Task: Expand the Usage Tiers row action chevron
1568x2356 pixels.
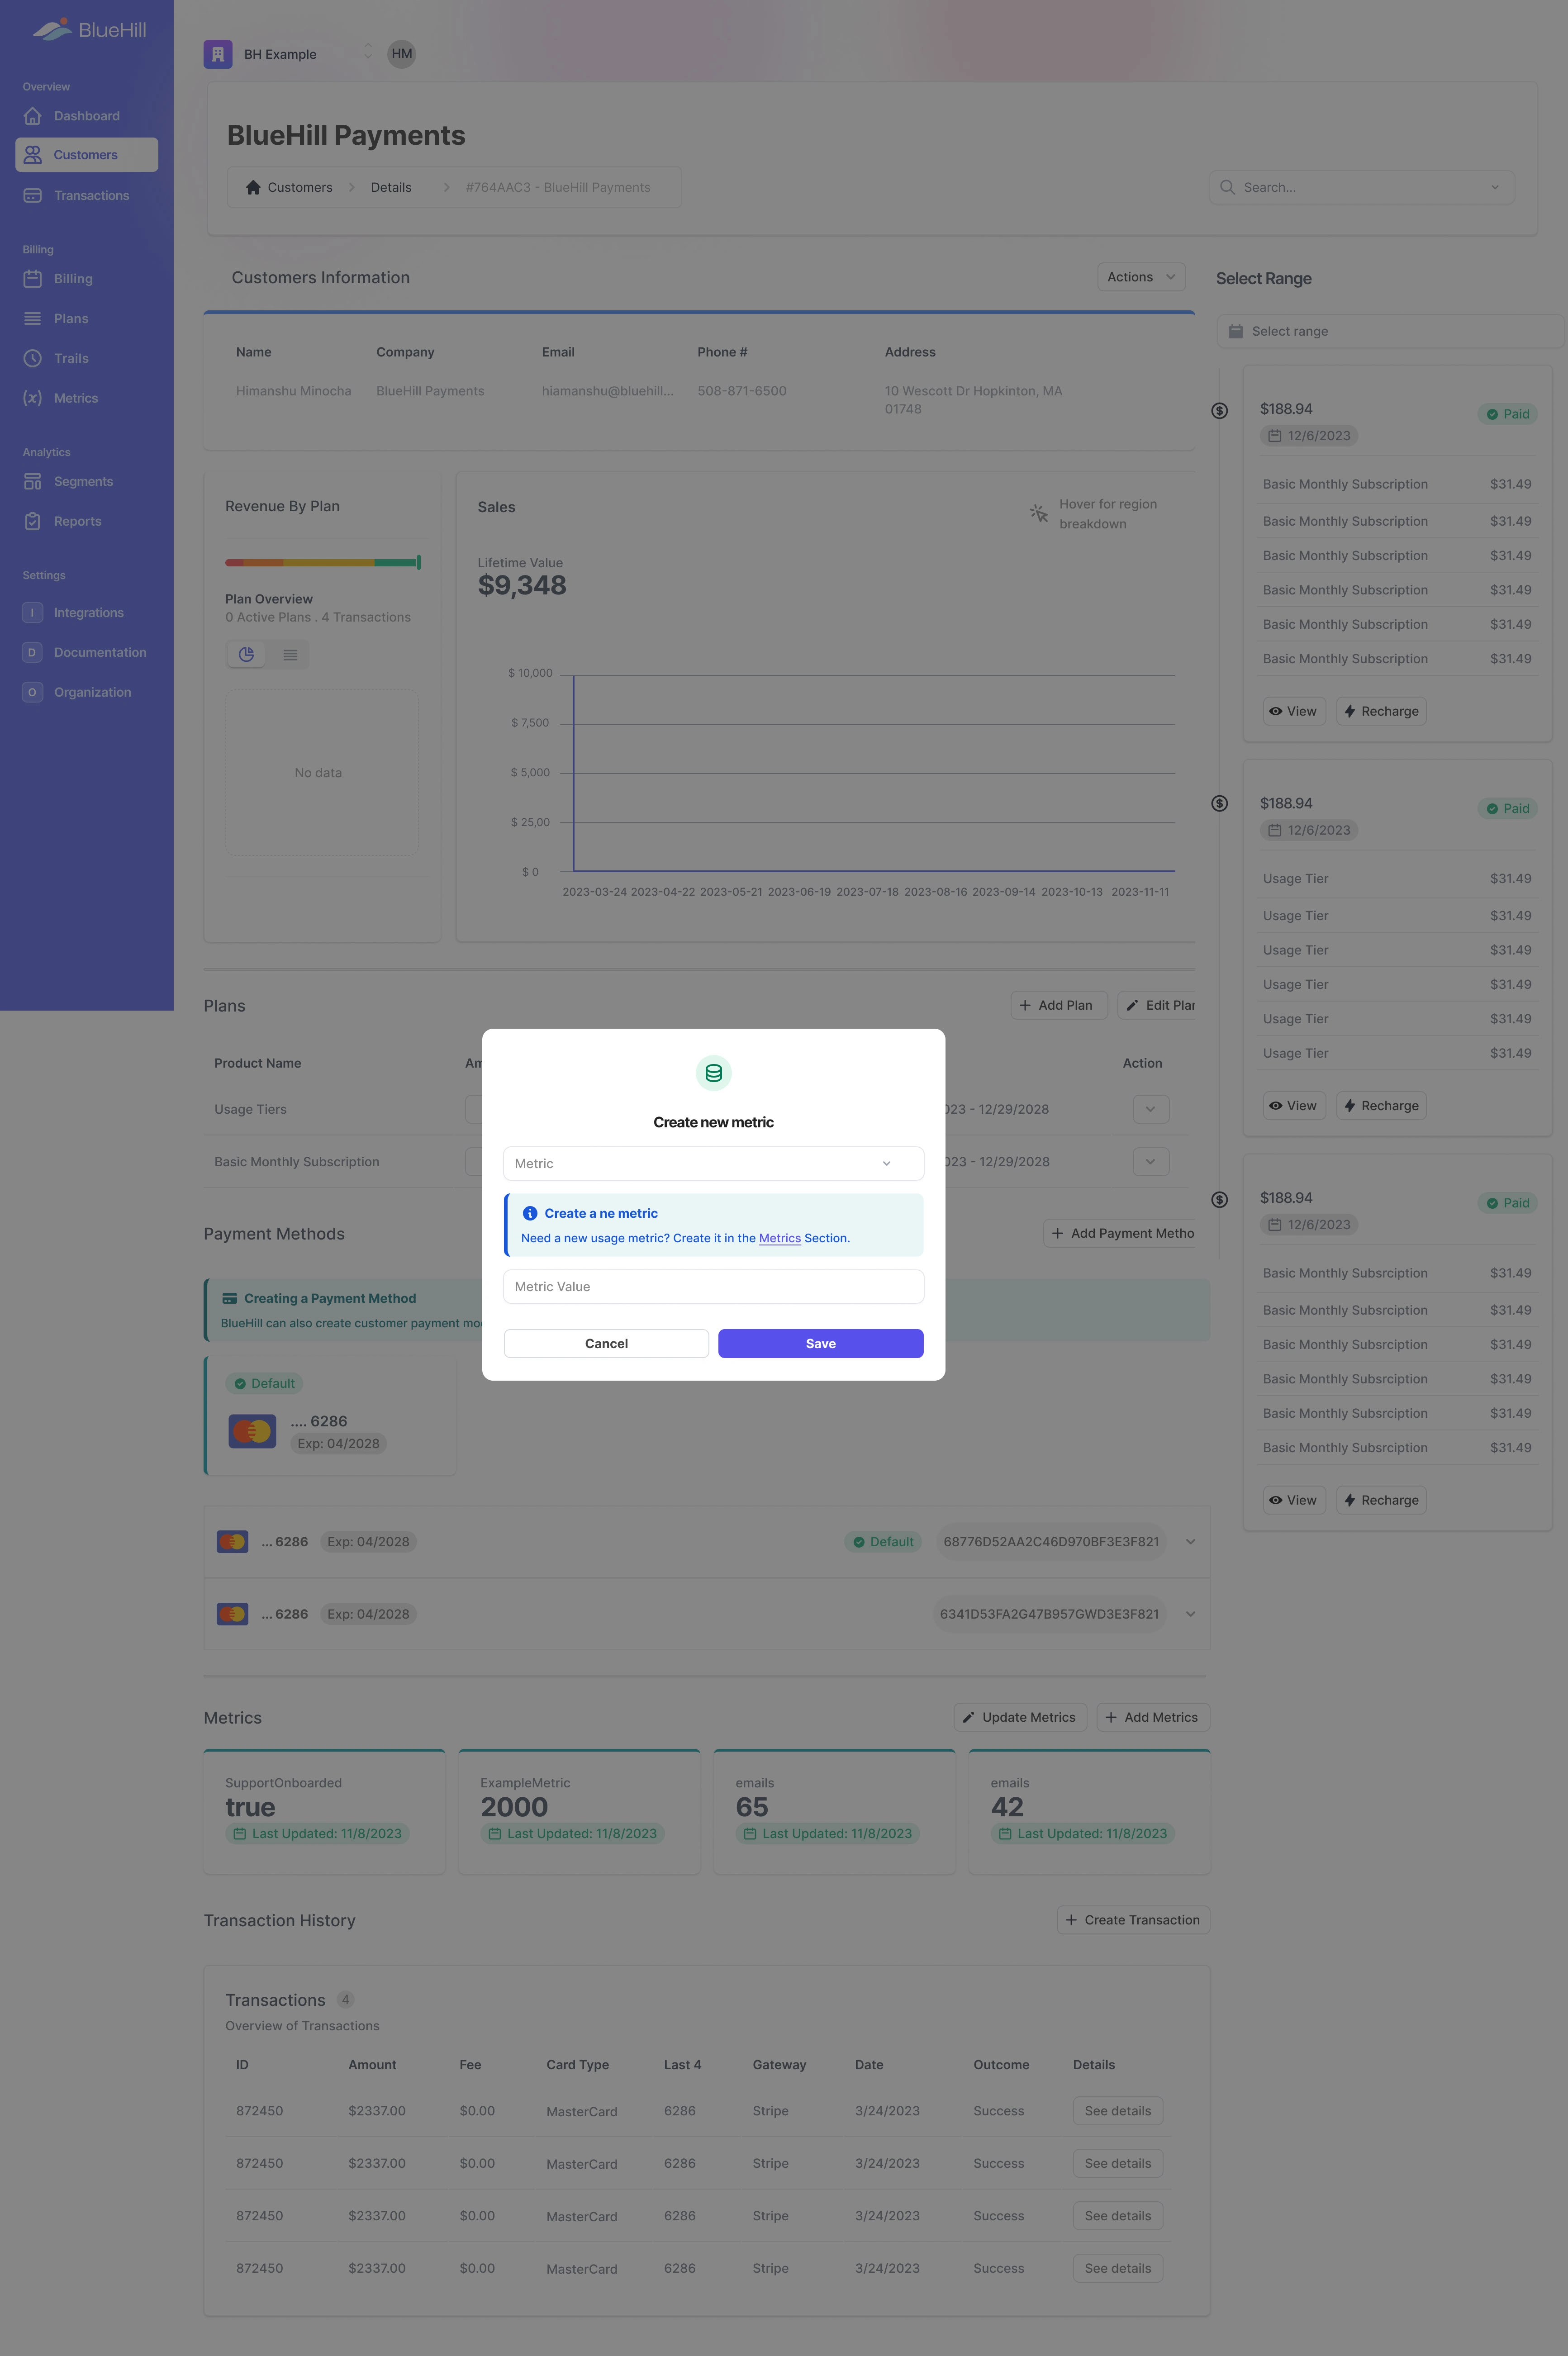Action: (x=1150, y=1109)
